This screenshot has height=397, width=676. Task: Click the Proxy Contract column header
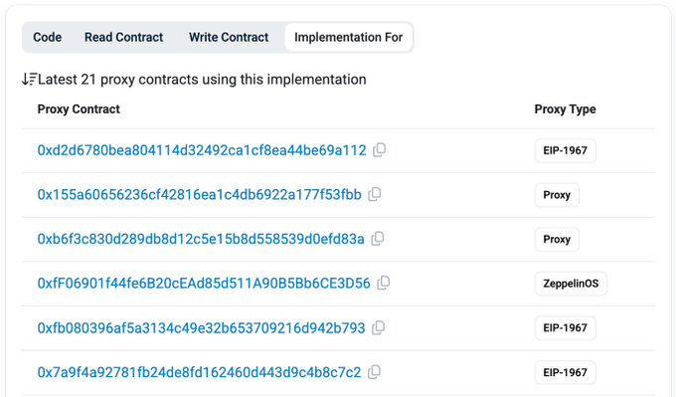point(79,109)
